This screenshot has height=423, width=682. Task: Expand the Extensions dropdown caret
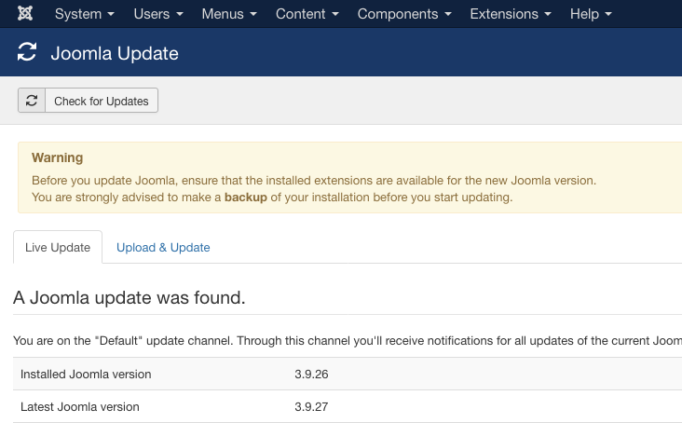(x=548, y=14)
